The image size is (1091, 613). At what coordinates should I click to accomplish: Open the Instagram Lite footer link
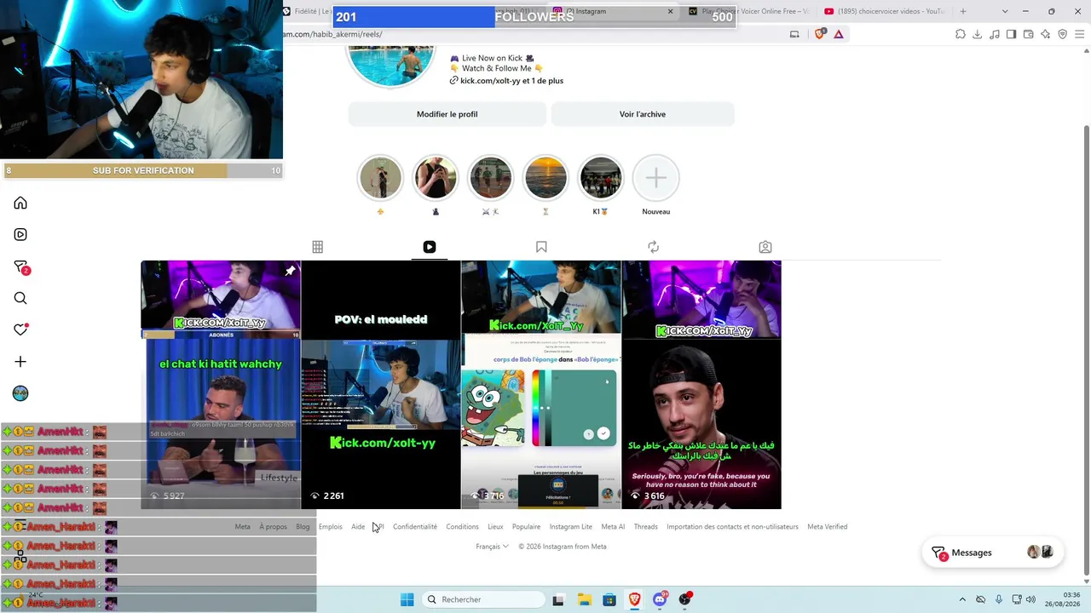(x=571, y=527)
